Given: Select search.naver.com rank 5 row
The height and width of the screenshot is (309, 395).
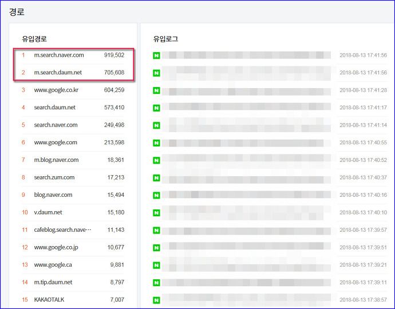Looking at the screenshot, I should (x=73, y=125).
